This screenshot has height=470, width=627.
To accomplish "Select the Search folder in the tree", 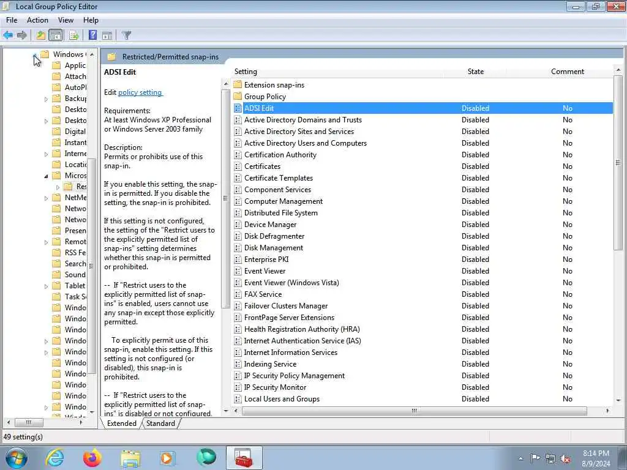I will pos(75,264).
